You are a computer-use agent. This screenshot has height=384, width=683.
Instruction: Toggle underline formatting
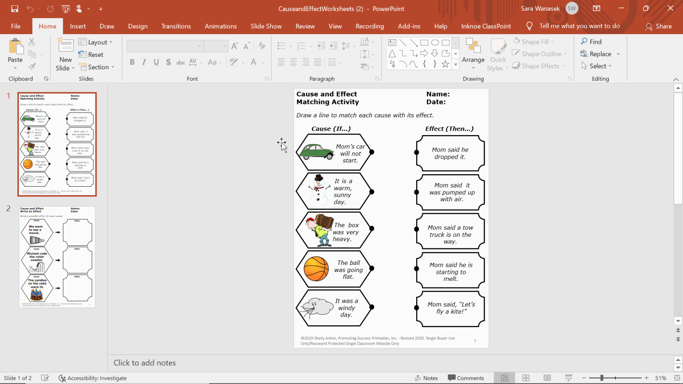coord(156,62)
